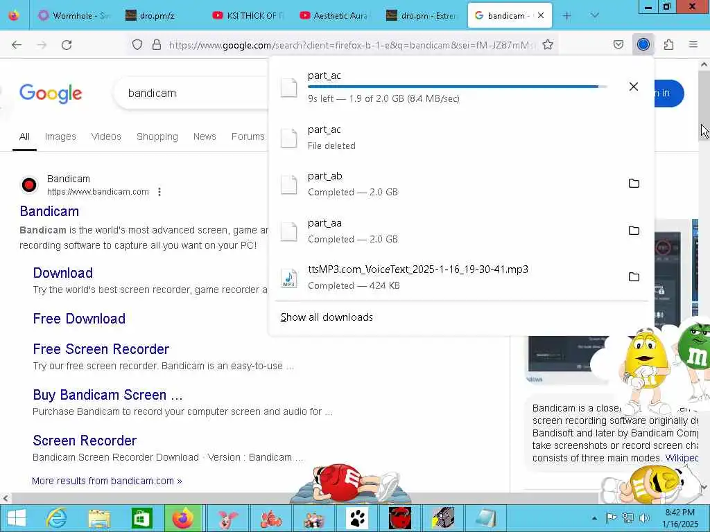Open the Screen Recorder sitelink
This screenshot has width=710, height=532.
coord(85,441)
